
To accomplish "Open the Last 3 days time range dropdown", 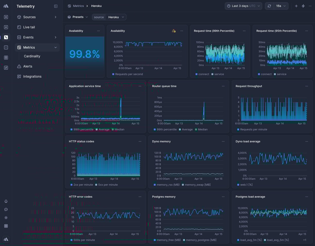I will pyautogui.click(x=243, y=6).
